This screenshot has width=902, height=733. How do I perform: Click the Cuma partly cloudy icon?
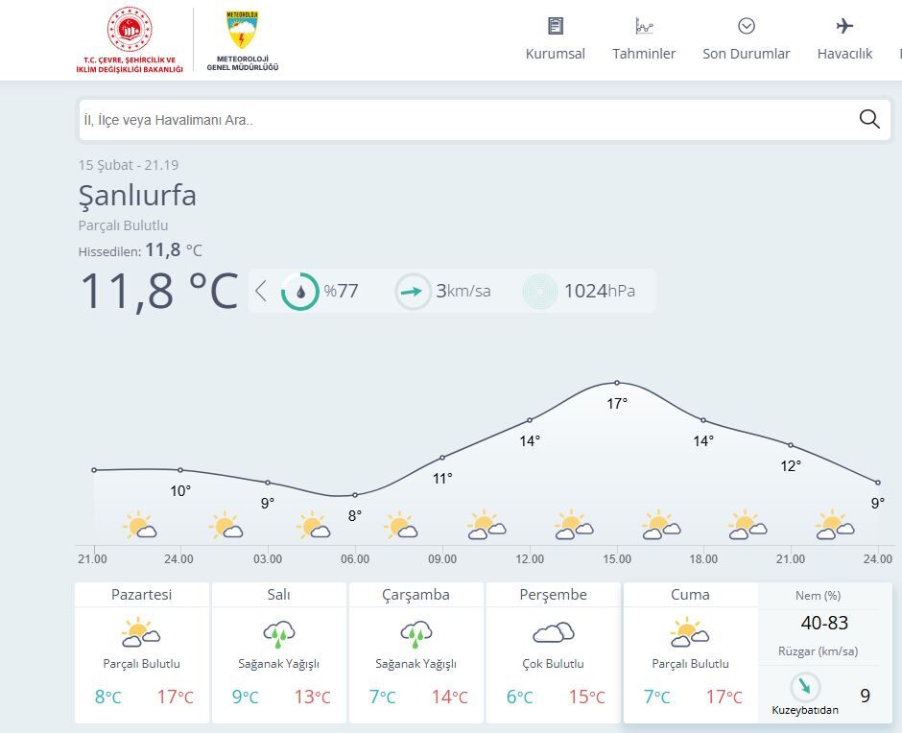690,632
